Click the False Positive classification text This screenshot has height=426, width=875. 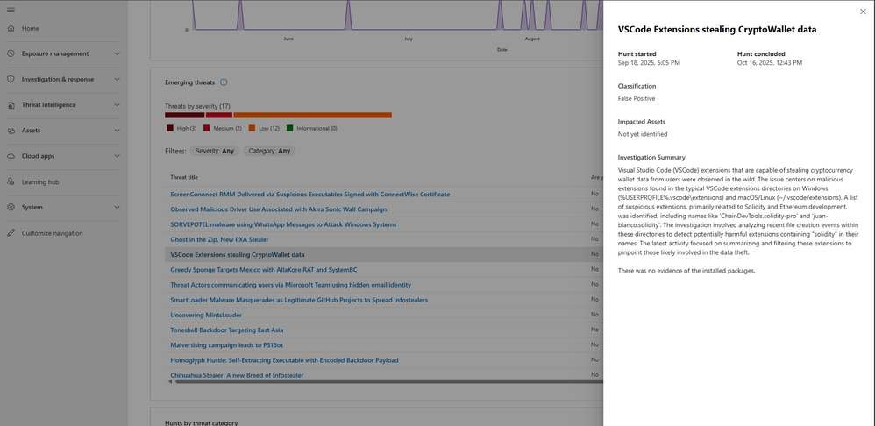637,98
